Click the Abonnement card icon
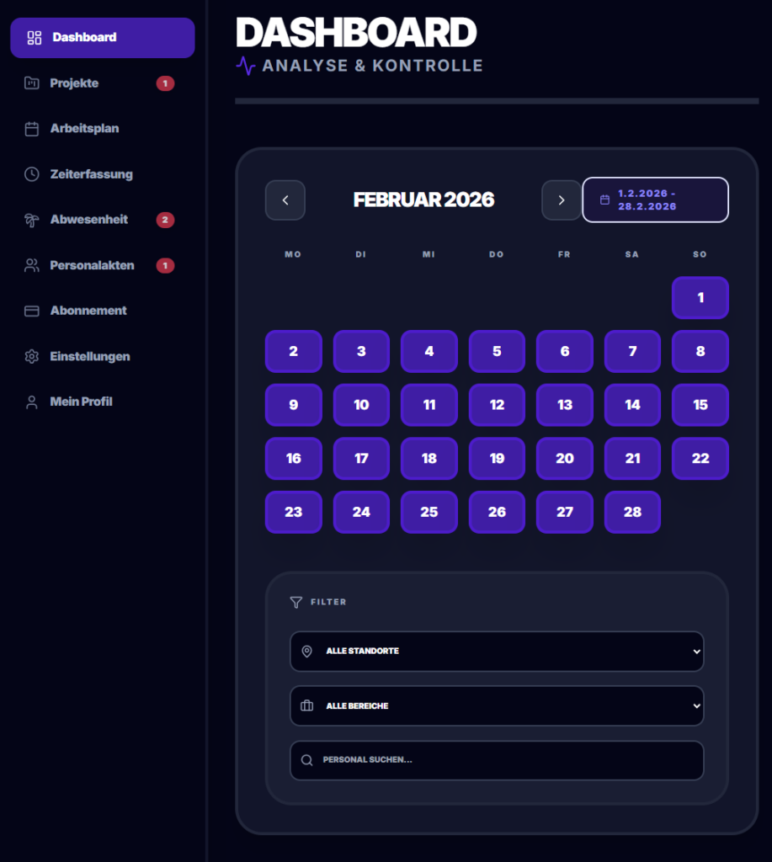Screen dimensions: 772x862 (x=32, y=311)
